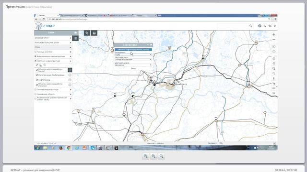Open help with the question mark icon

[x=260, y=26]
